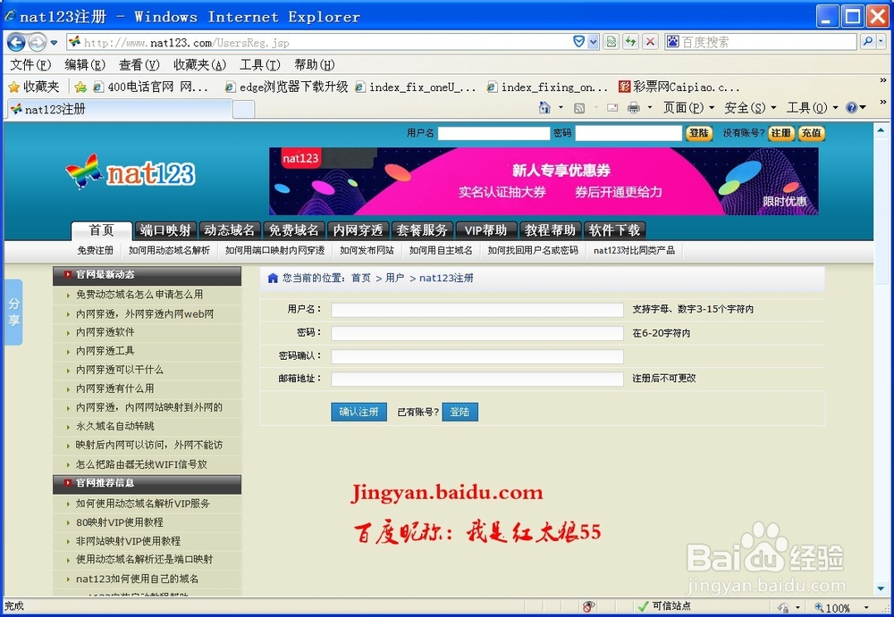Click the compatibility view icon

611,42
